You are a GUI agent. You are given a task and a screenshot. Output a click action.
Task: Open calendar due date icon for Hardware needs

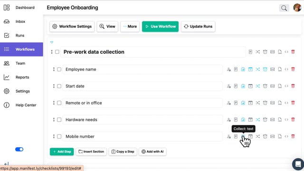tap(250, 120)
